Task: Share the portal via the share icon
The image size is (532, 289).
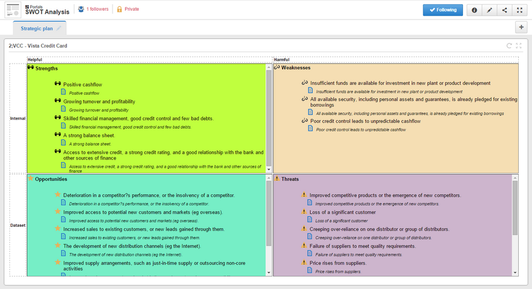Action: (x=504, y=10)
